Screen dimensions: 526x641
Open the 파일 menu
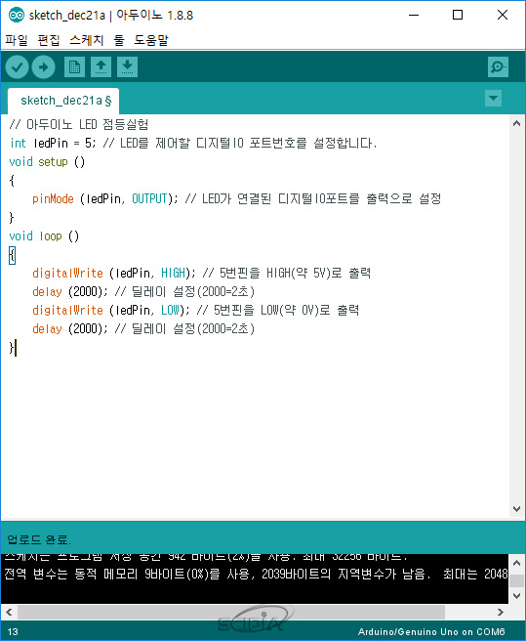(x=17, y=40)
